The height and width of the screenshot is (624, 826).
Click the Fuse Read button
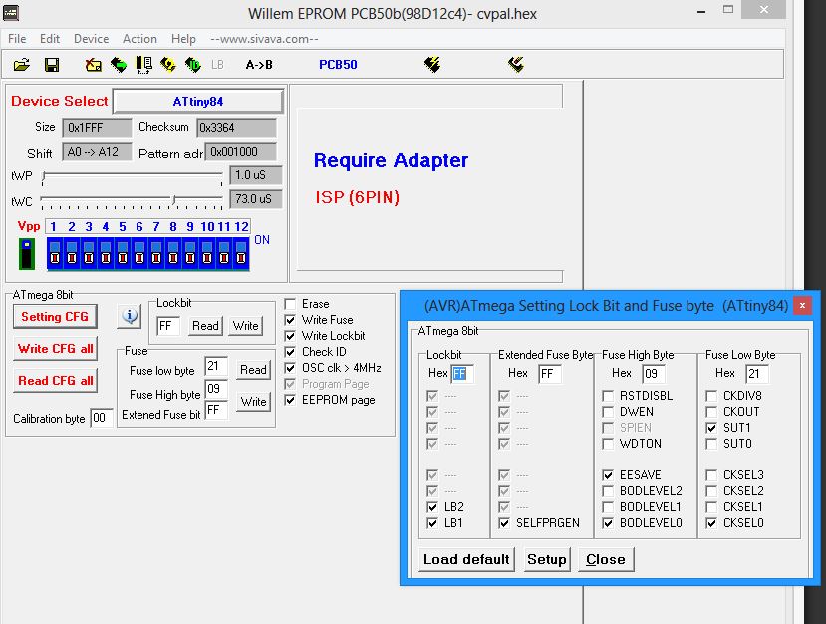tap(253, 370)
